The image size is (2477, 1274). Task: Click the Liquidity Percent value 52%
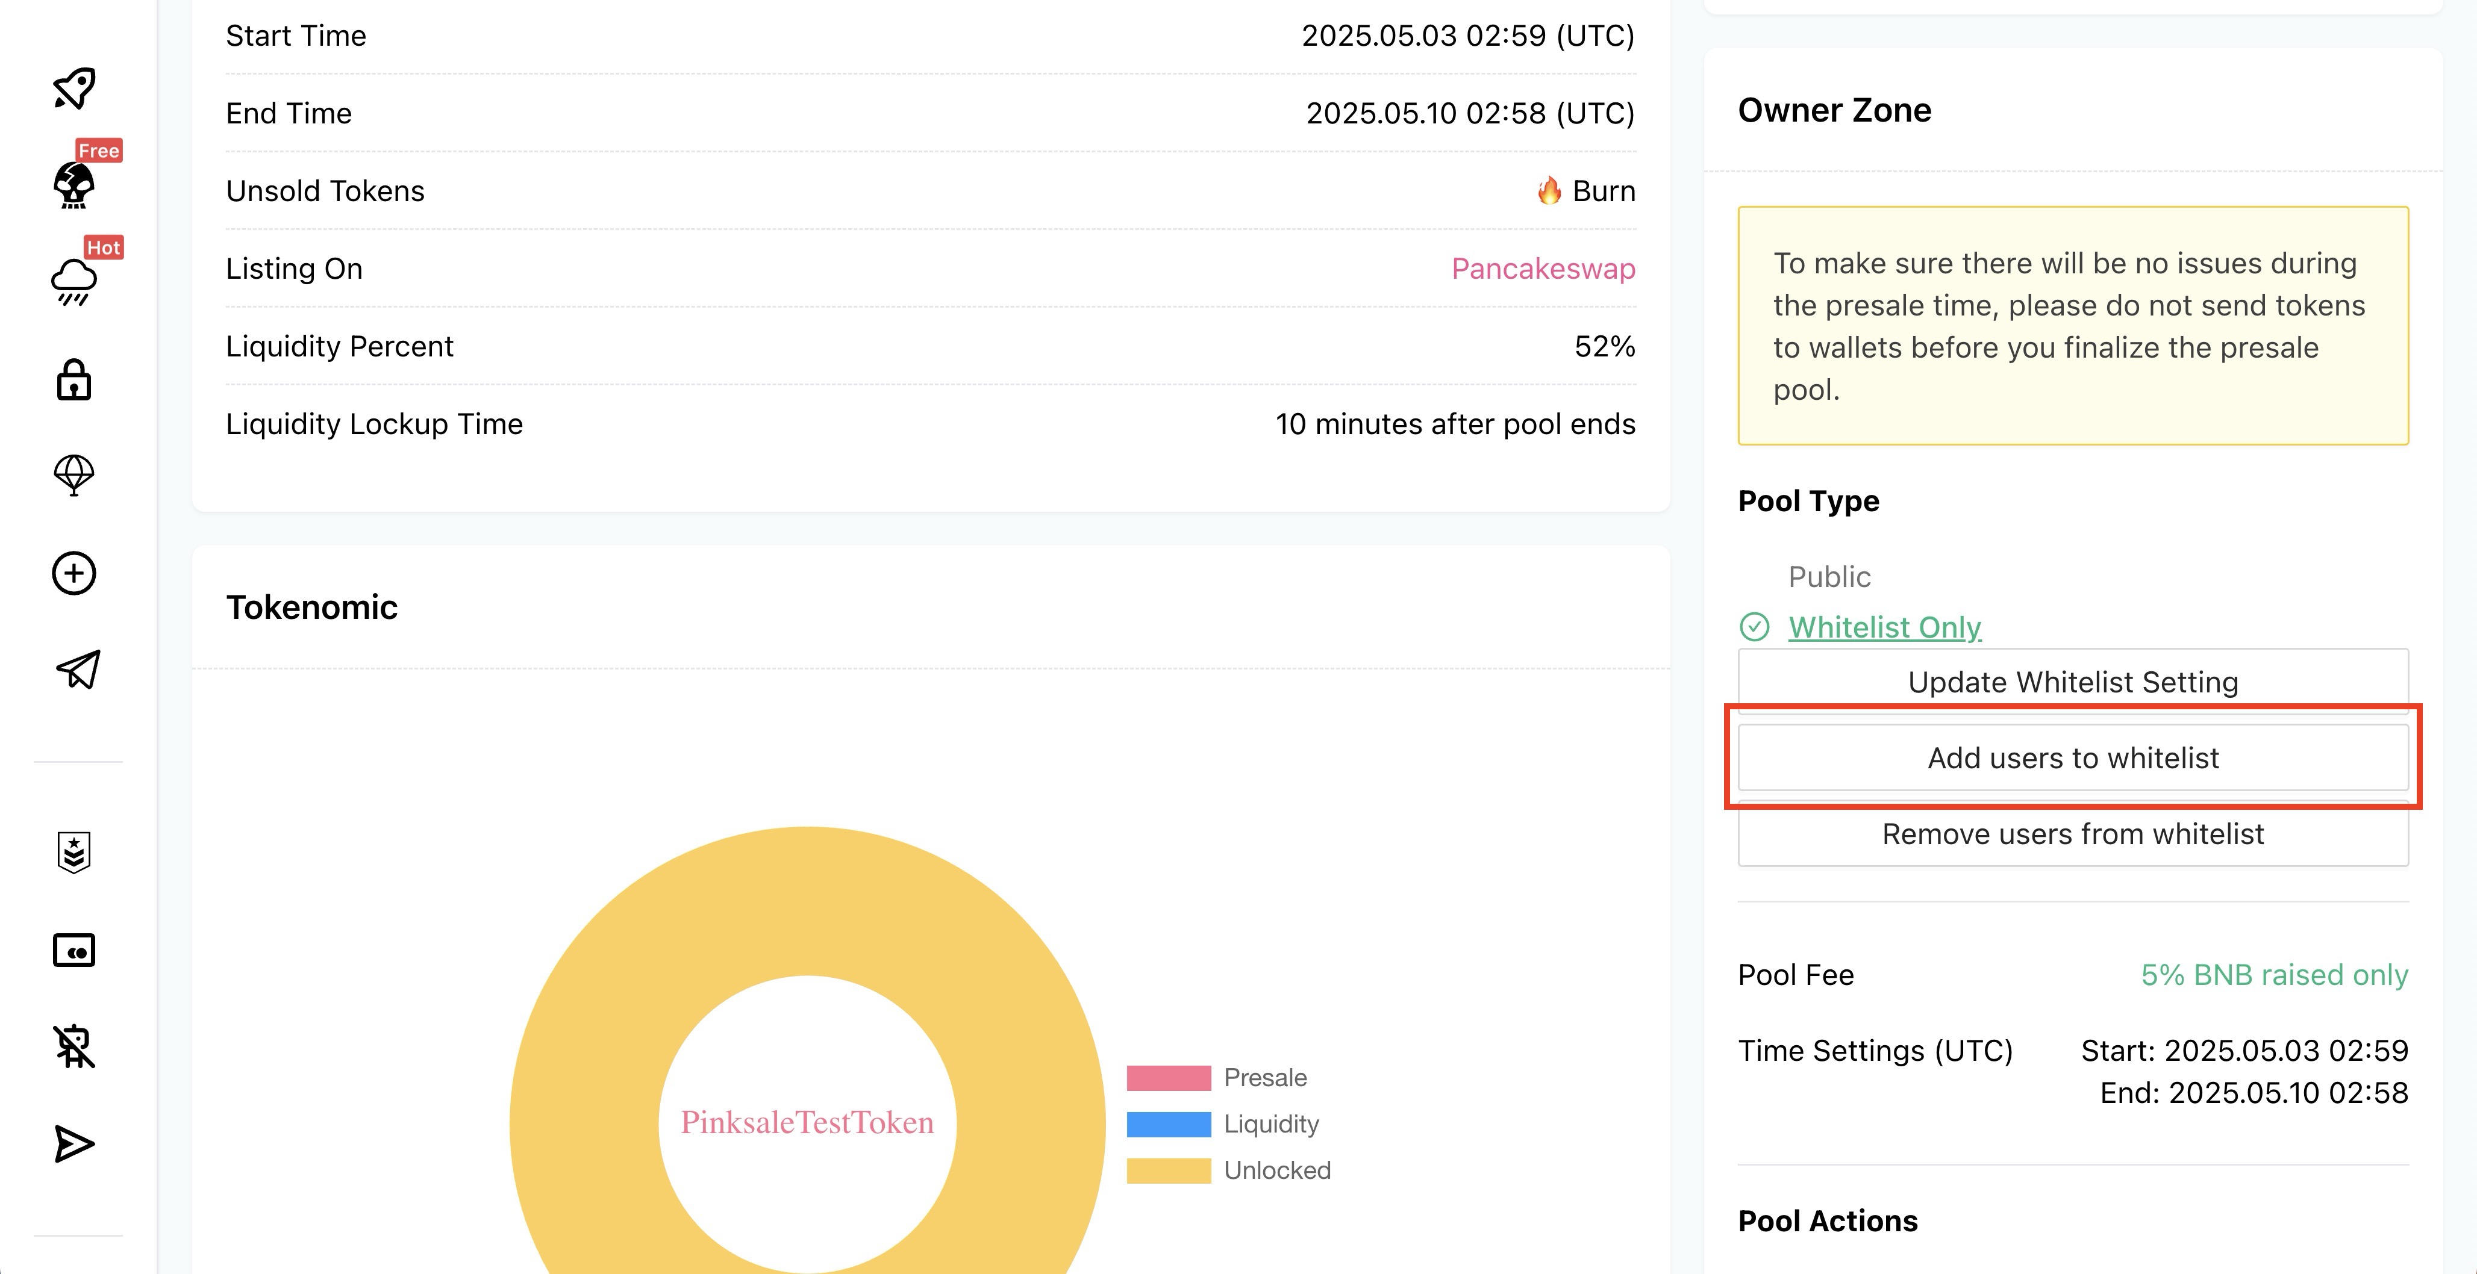click(1605, 346)
